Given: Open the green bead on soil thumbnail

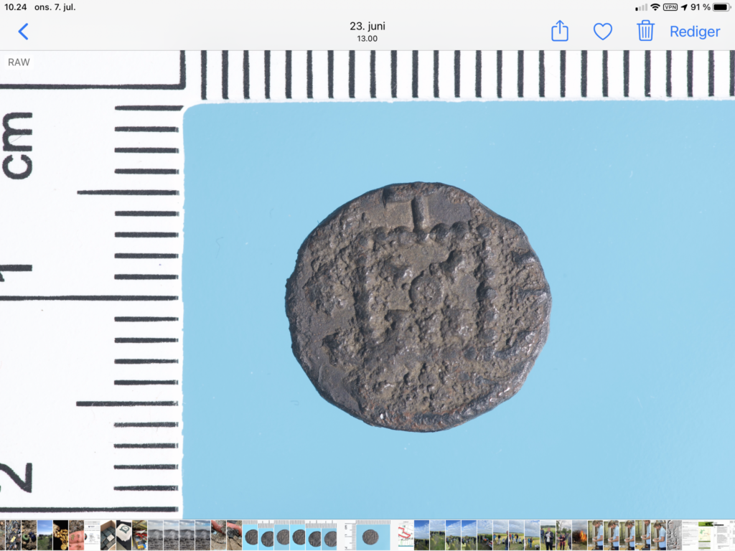Looking at the screenshot, I should [29, 535].
